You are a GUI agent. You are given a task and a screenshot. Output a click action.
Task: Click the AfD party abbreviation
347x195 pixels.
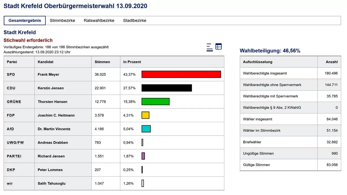coord(10,129)
